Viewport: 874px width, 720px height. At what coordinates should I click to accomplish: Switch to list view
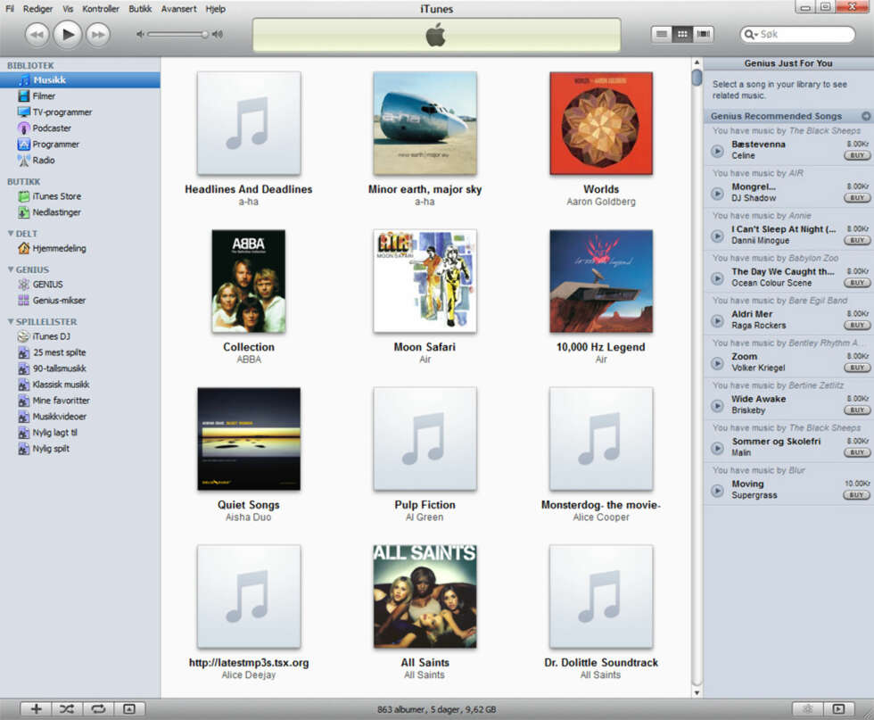662,35
